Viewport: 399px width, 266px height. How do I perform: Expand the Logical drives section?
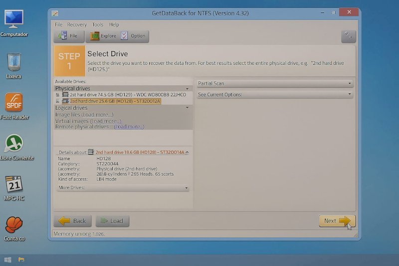point(187,108)
